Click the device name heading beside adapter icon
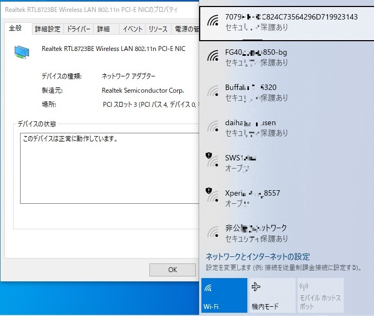This screenshot has height=316, width=374. tap(113, 49)
